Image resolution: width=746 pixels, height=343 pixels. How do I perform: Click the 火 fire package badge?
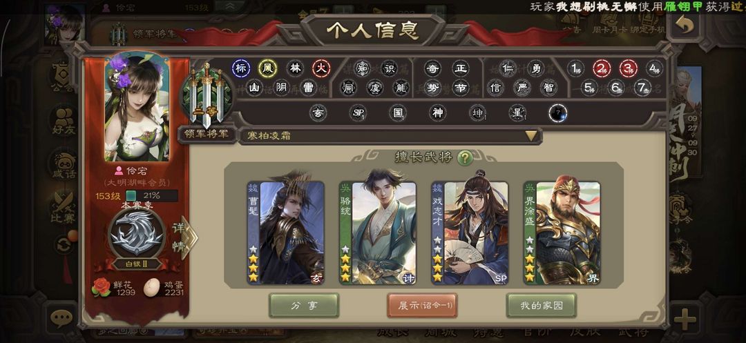321,68
